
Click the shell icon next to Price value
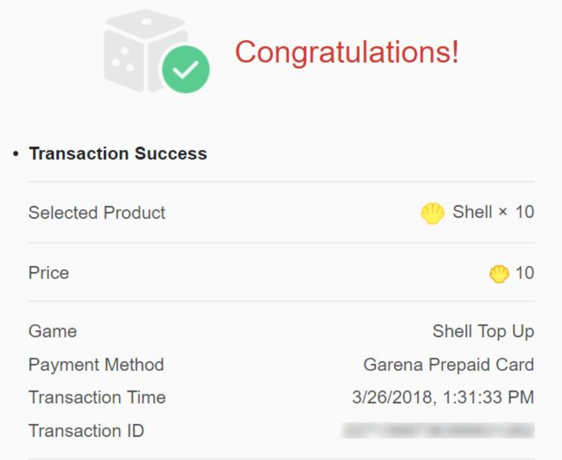tap(499, 274)
